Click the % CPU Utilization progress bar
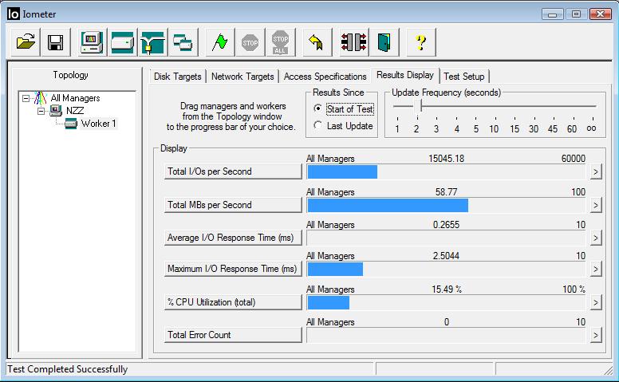Viewport: 619px width, 382px height. [x=446, y=303]
